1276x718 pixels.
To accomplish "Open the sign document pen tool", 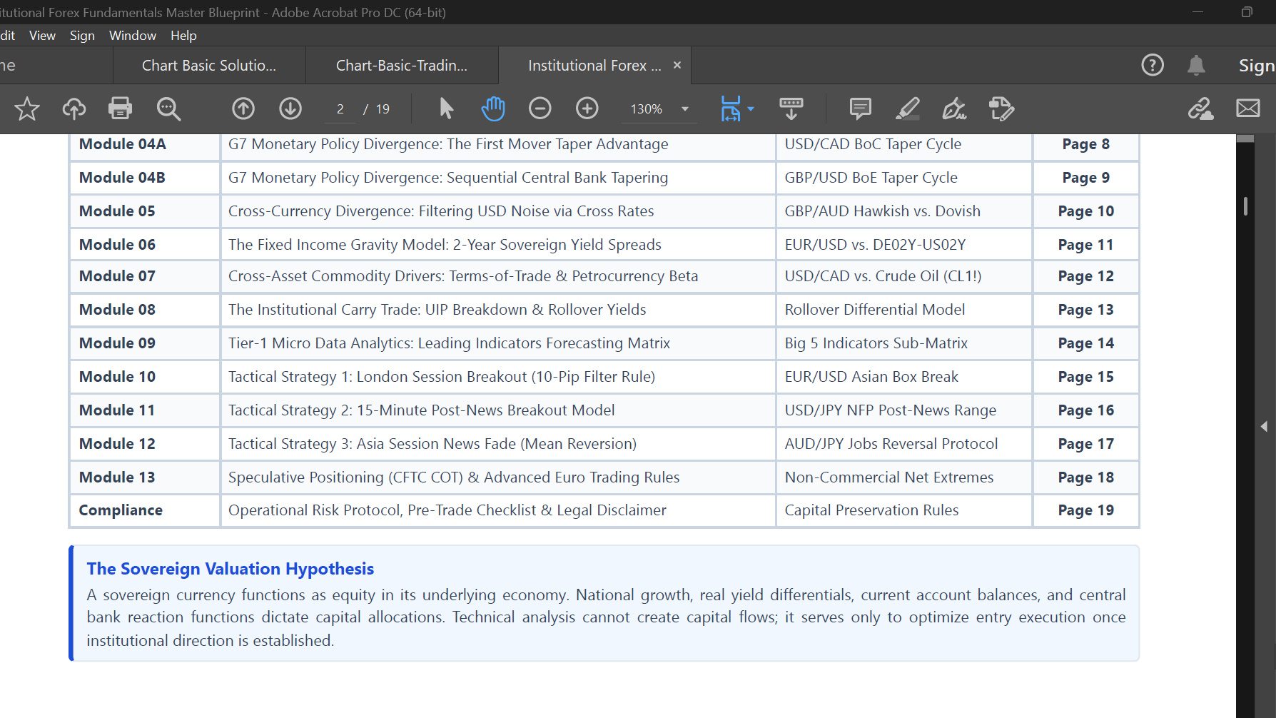I will point(954,108).
